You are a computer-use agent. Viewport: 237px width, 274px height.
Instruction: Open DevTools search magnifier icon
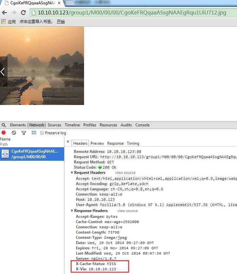4,125
